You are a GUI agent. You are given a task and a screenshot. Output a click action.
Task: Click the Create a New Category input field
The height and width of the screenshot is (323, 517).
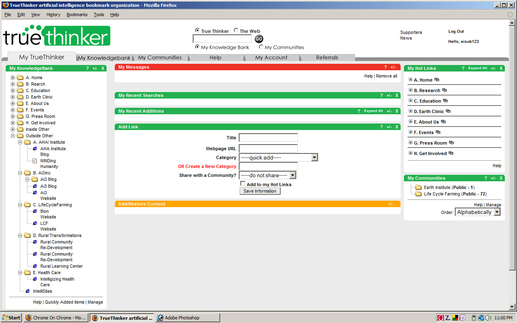tap(268, 166)
